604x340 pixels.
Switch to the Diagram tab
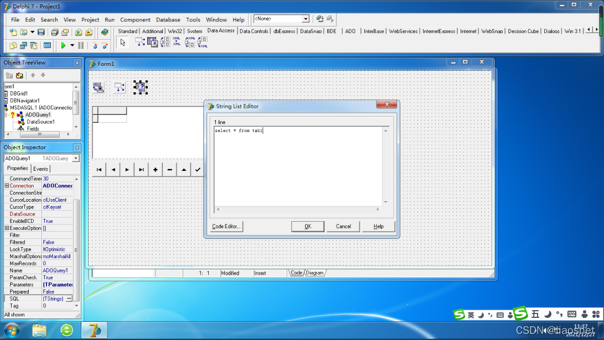coord(315,273)
